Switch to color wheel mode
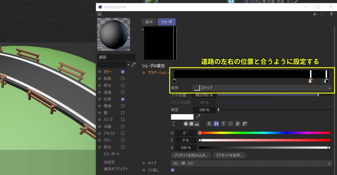 [186, 124]
